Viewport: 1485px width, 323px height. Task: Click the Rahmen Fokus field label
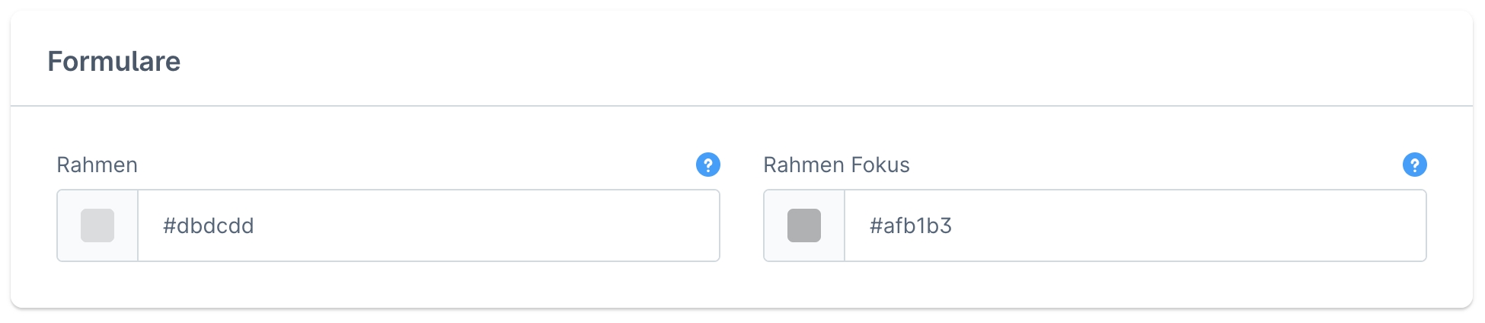pyautogui.click(x=836, y=165)
